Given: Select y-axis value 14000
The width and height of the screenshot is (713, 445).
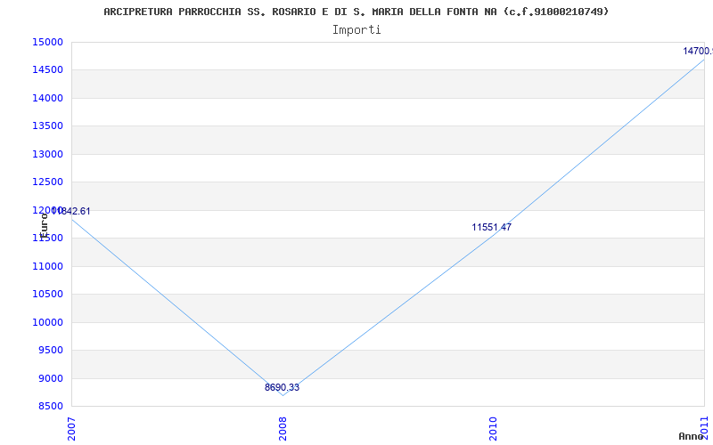Looking at the screenshot, I should point(47,98).
